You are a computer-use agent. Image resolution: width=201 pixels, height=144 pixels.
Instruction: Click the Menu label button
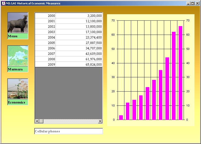[18, 36]
